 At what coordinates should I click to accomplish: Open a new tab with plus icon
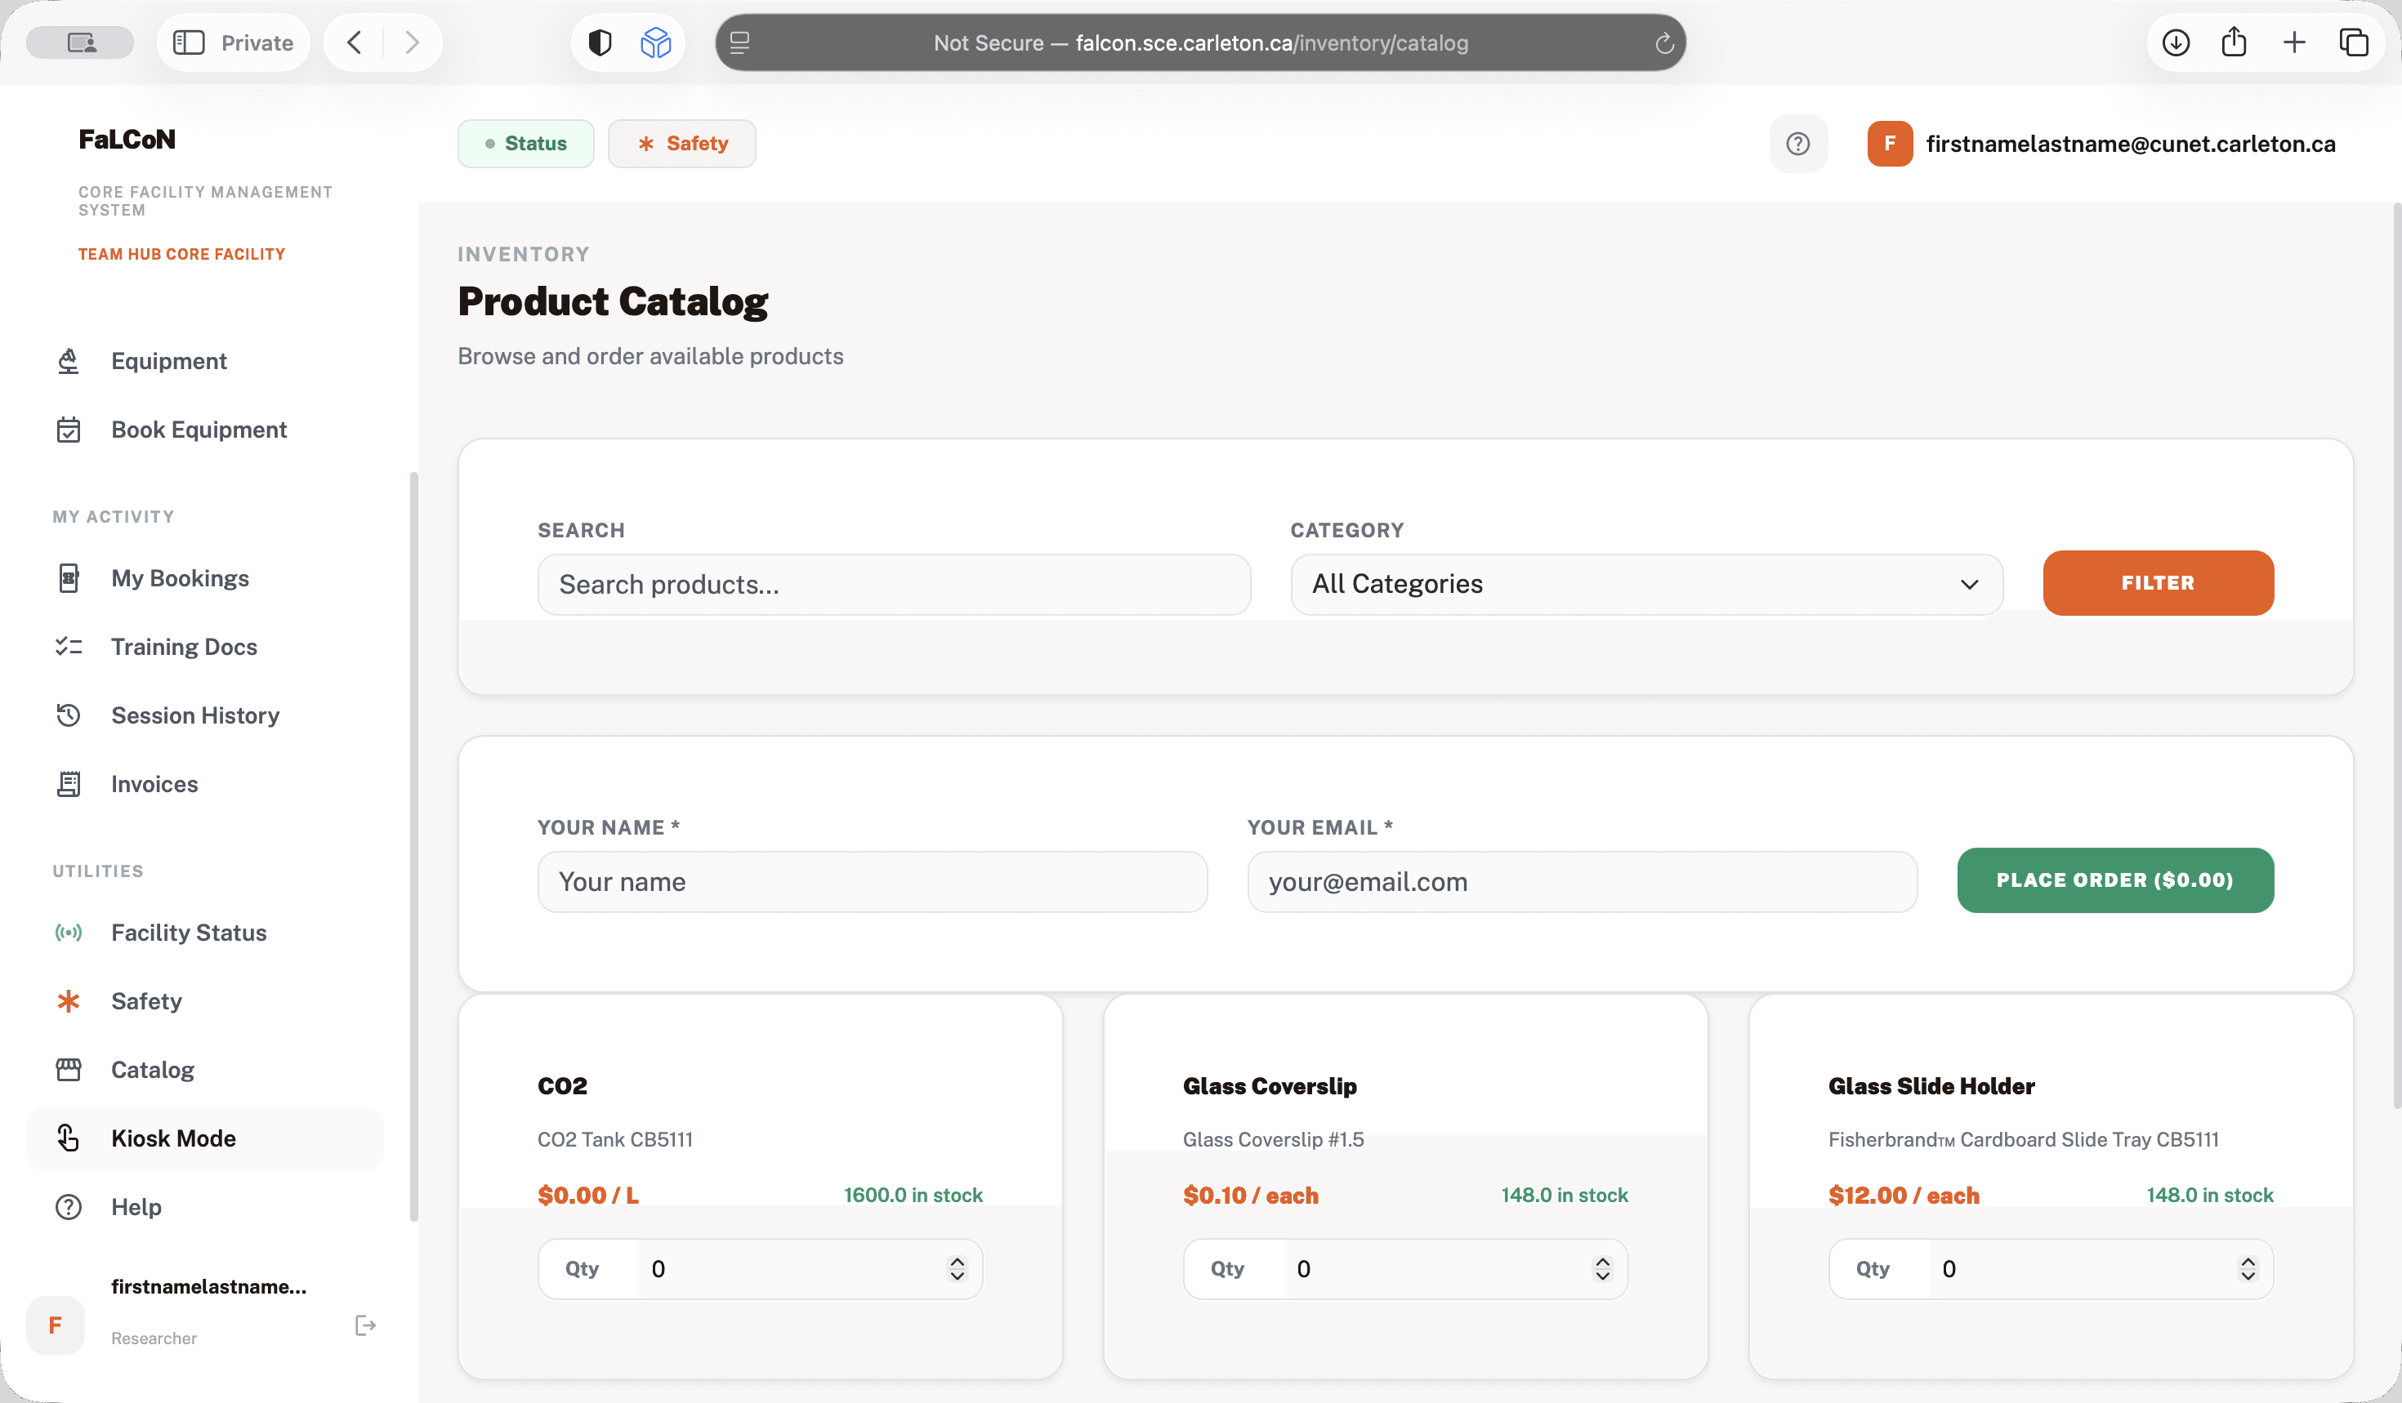(x=2294, y=42)
